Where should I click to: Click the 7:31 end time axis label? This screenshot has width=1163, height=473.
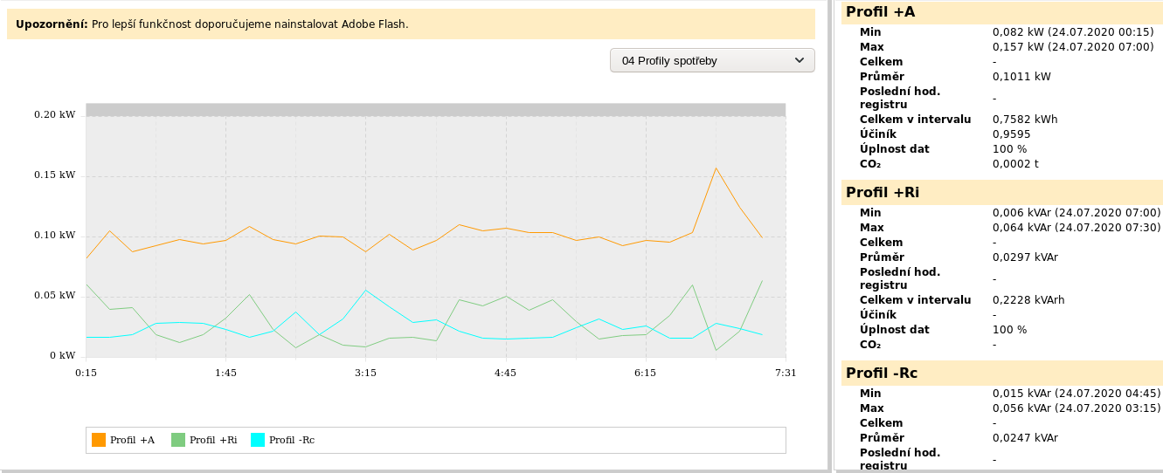click(x=786, y=373)
